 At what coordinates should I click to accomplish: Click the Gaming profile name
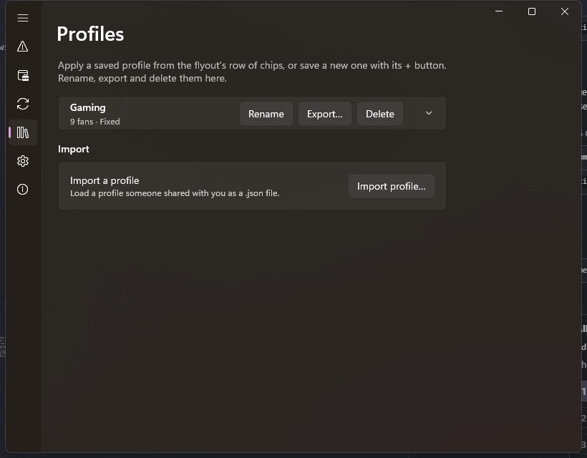click(x=87, y=108)
